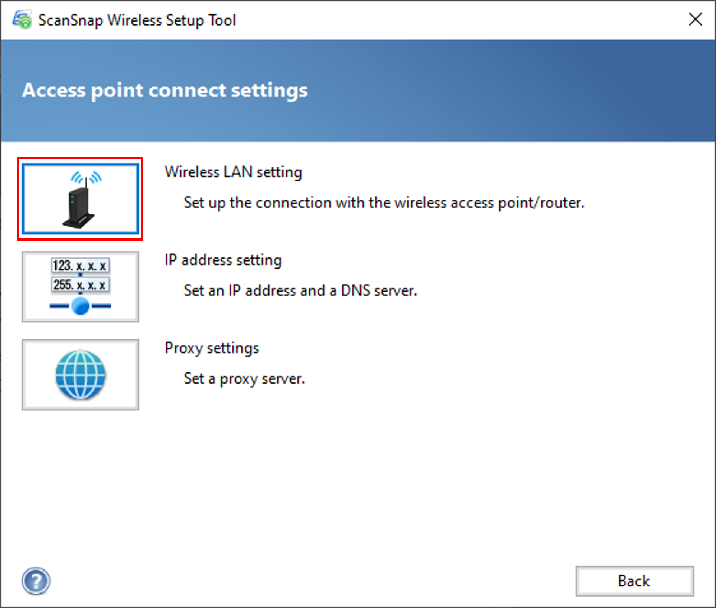The image size is (716, 608).
Task: Click the Back button
Action: (x=635, y=581)
